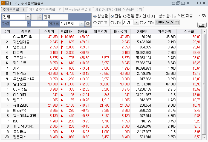
Task: Click the search magnifier icon
Action: click(39, 17)
